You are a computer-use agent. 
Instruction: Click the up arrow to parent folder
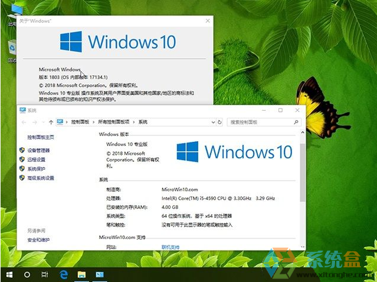pyautogui.click(x=51, y=122)
